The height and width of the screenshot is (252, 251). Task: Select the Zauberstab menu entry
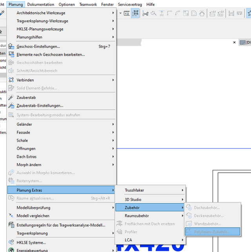tap(61, 98)
